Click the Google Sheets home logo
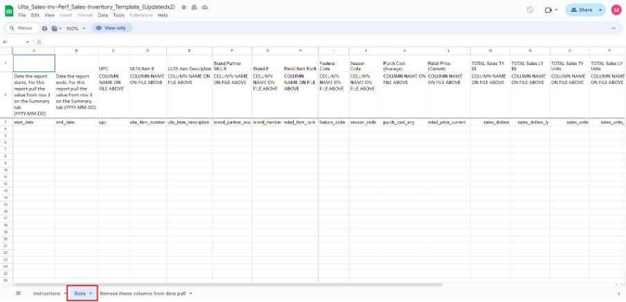 point(8,10)
